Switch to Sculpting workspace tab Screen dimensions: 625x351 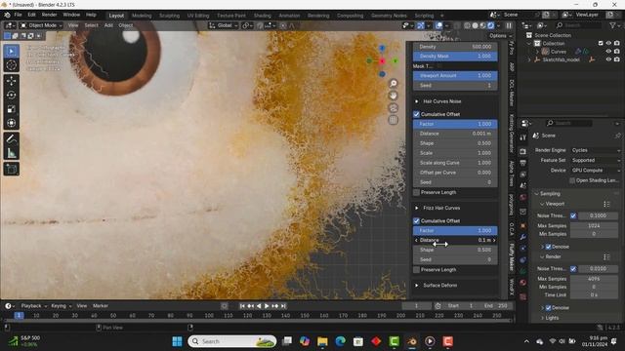(169, 16)
